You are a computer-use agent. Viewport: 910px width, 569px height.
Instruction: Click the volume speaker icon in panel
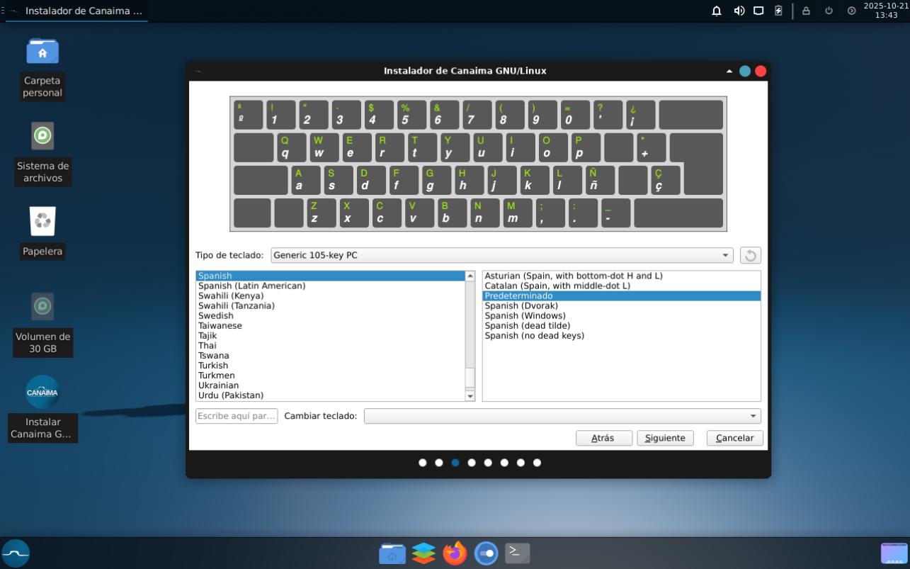(739, 11)
